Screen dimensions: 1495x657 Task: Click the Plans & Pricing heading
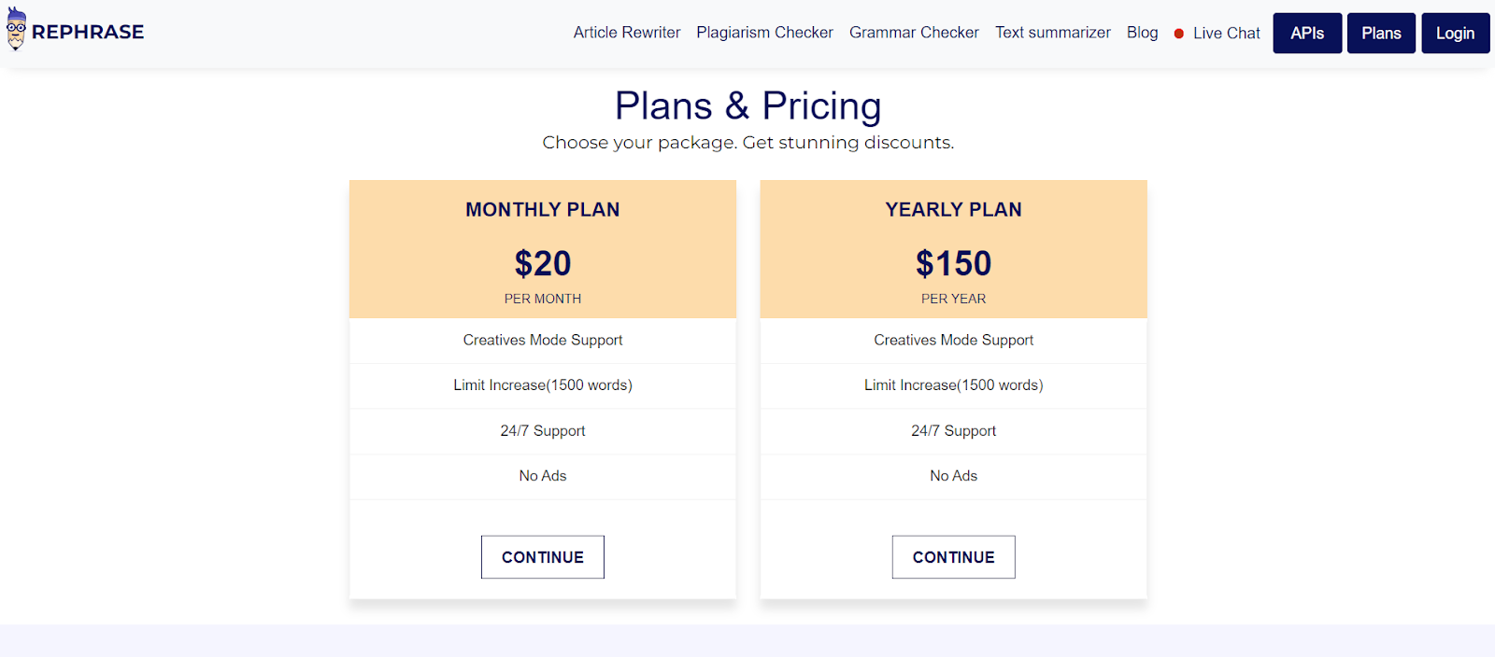click(x=747, y=106)
